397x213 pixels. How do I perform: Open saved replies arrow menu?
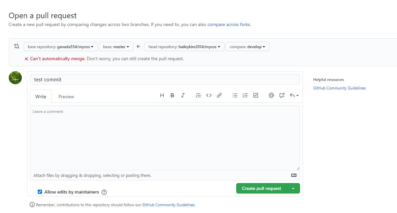pyautogui.click(x=294, y=95)
